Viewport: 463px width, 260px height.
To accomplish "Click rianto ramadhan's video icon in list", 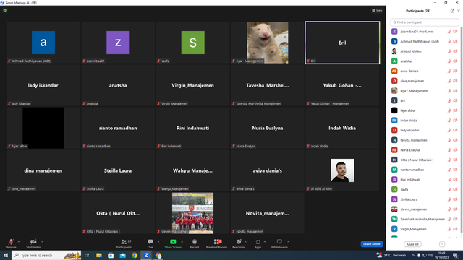I will click(455, 170).
